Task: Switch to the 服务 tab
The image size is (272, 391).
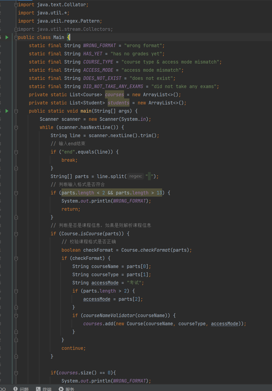Action: [67, 389]
